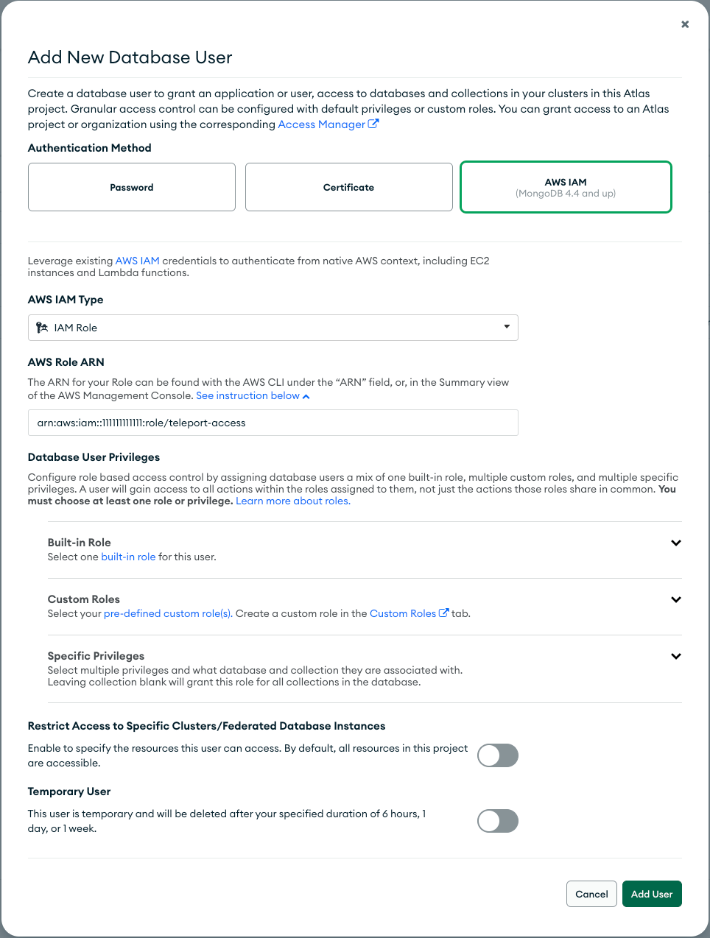Enable Restrict Access to Specific Clusters toggle

498,755
